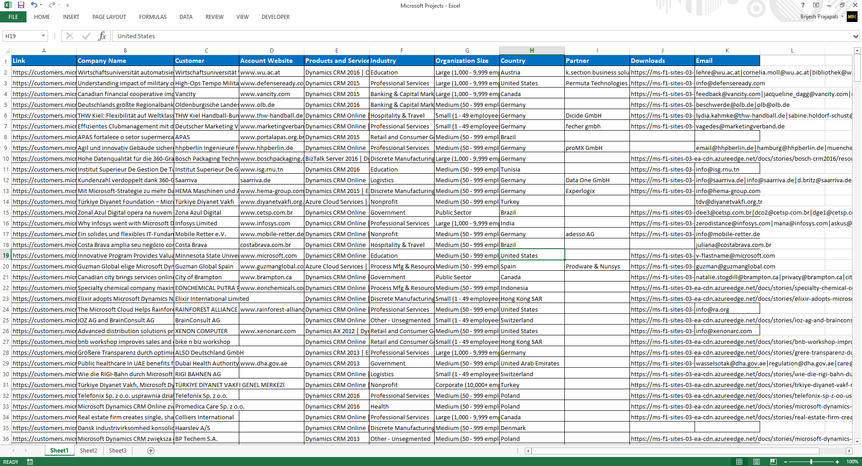Open the DATA tab
The width and height of the screenshot is (862, 466).
click(x=186, y=17)
